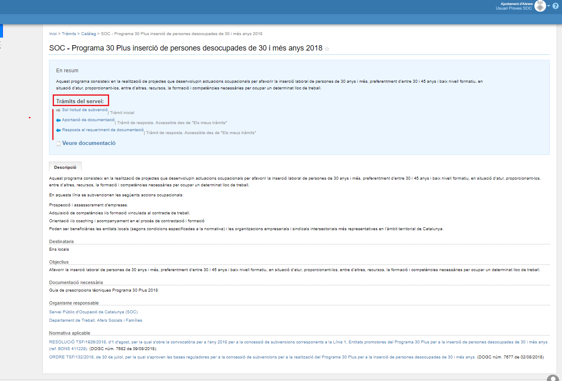562x381 pixels.
Task: Start the Sol·licitud de subvenció procedure
Action: tap(84, 110)
